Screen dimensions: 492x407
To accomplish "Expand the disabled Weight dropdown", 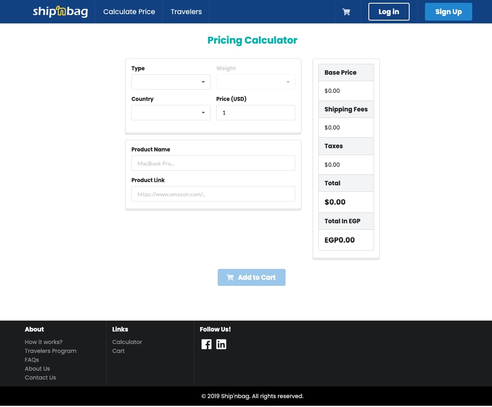I will tap(255, 82).
